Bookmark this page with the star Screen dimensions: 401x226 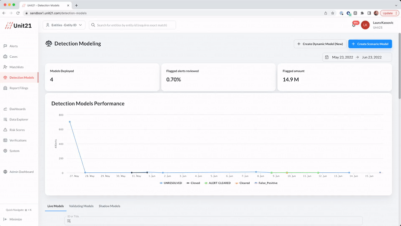[332, 13]
